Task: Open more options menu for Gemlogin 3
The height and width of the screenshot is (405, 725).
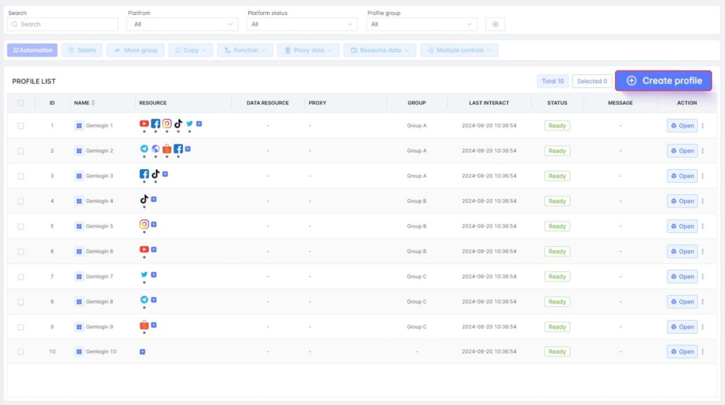Action: coord(703,176)
